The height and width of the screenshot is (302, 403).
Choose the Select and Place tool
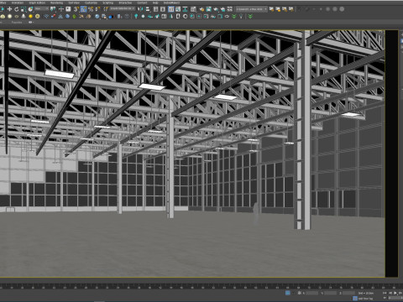30,9
